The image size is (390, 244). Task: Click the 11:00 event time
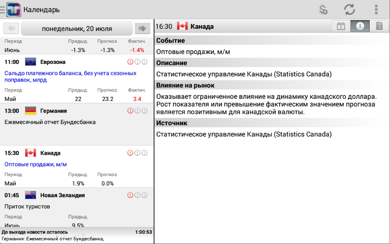click(x=12, y=62)
